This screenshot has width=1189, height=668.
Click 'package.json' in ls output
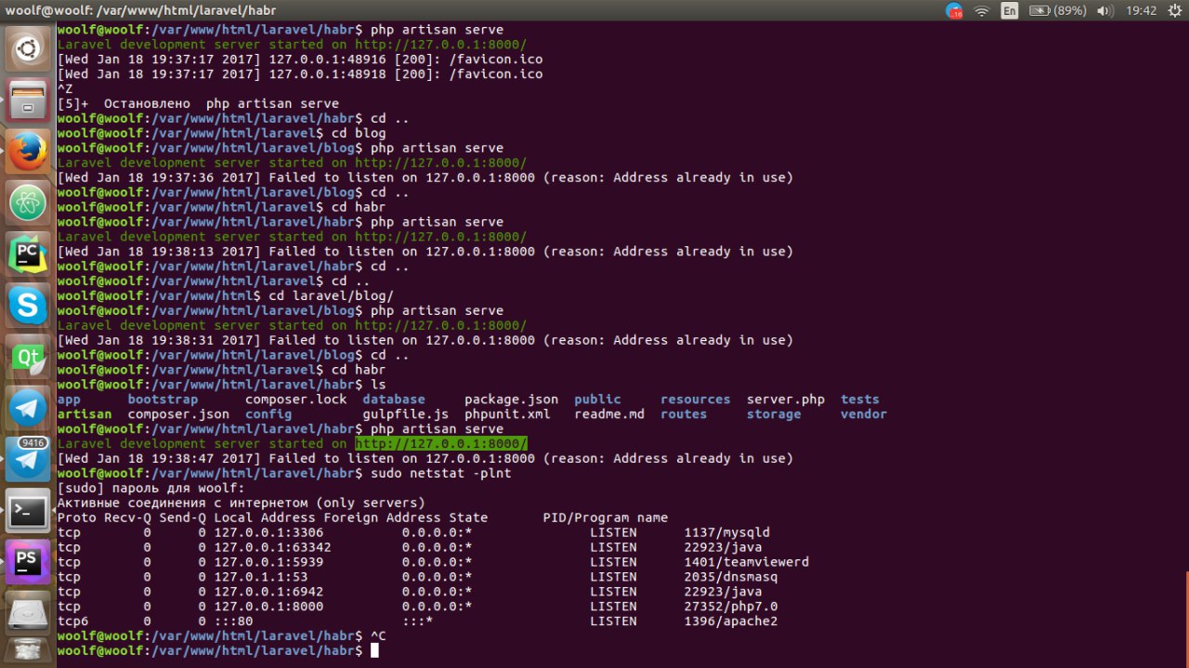[512, 399]
